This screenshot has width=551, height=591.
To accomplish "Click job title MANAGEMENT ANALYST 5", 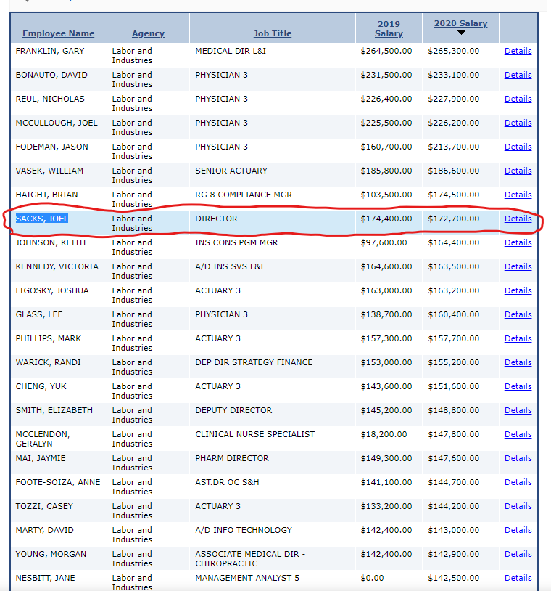I will pyautogui.click(x=247, y=578).
